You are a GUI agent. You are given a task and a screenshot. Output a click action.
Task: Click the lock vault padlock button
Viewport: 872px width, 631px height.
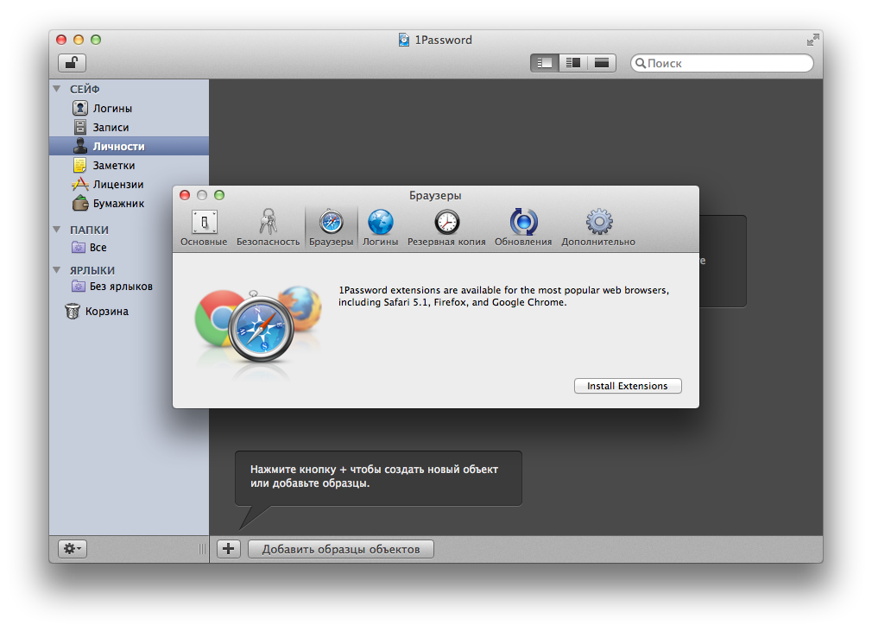coord(72,63)
